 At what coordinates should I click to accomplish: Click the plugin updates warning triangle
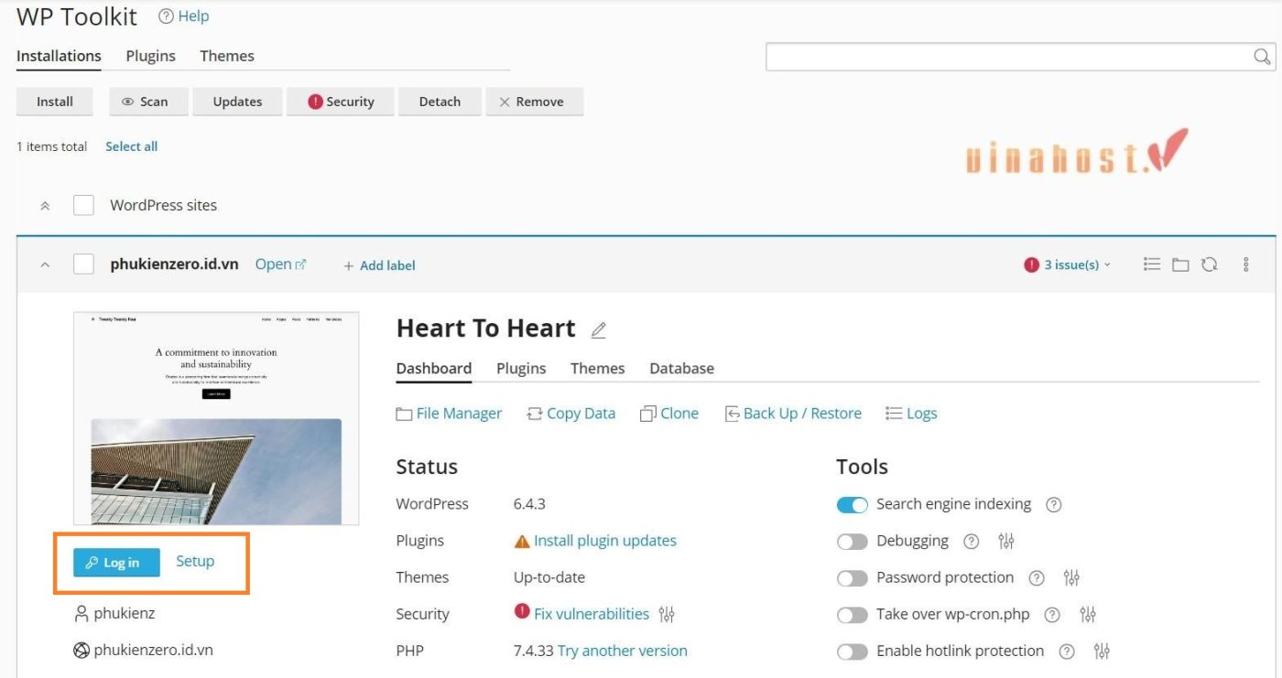(x=522, y=541)
